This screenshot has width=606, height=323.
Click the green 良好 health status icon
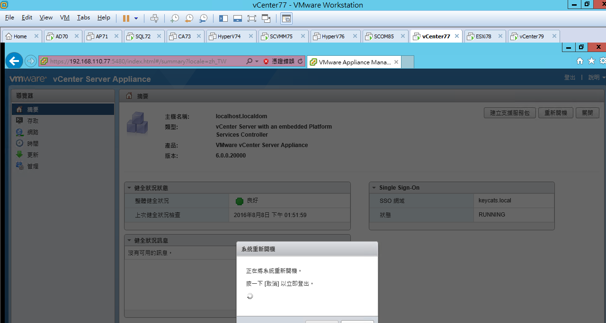tap(240, 201)
